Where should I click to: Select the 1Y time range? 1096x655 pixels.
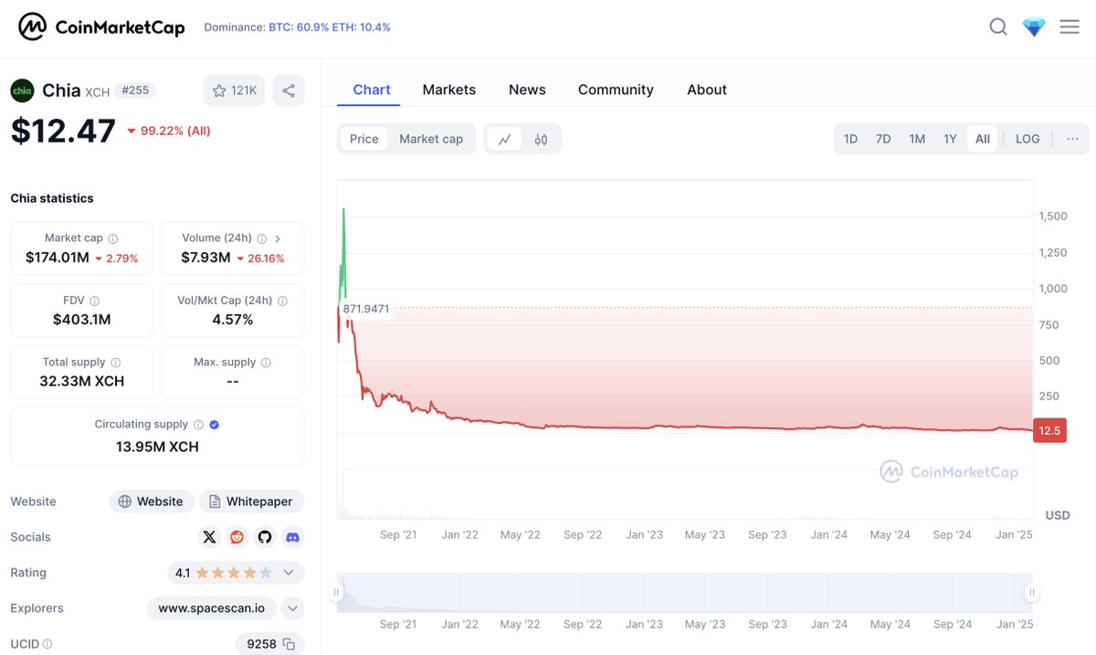[950, 138]
